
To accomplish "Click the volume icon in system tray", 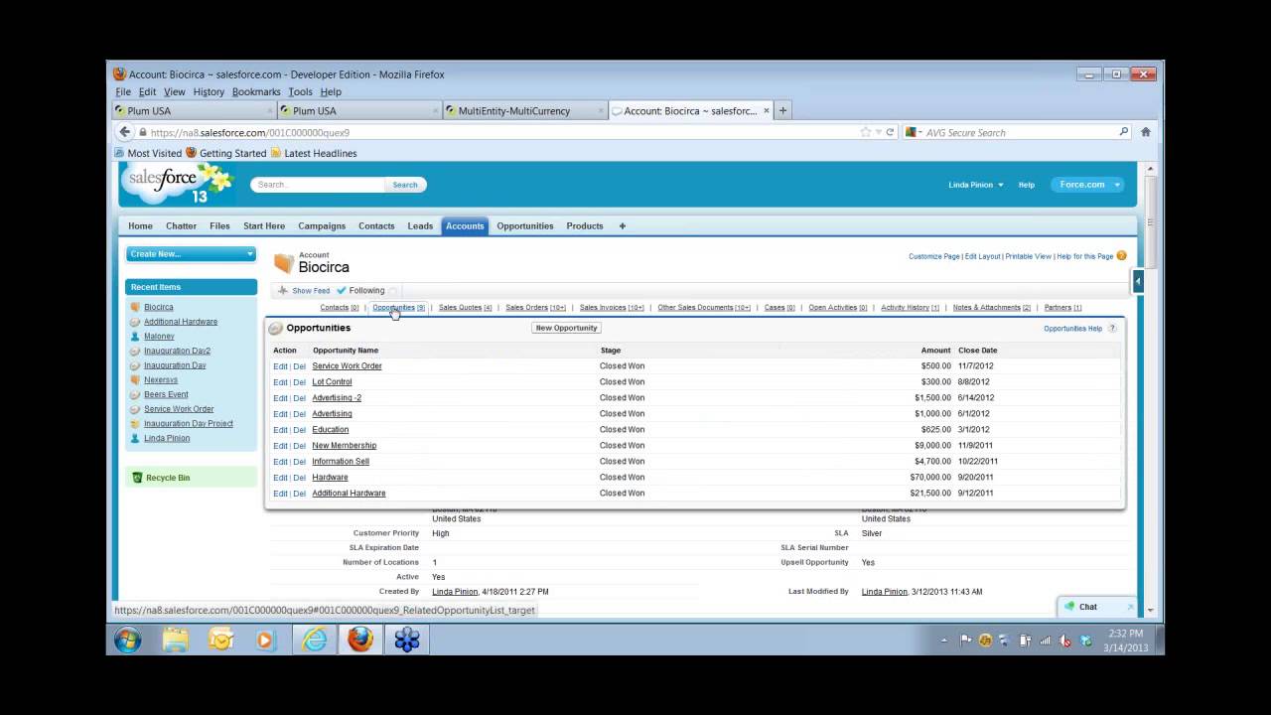I will tap(1065, 641).
